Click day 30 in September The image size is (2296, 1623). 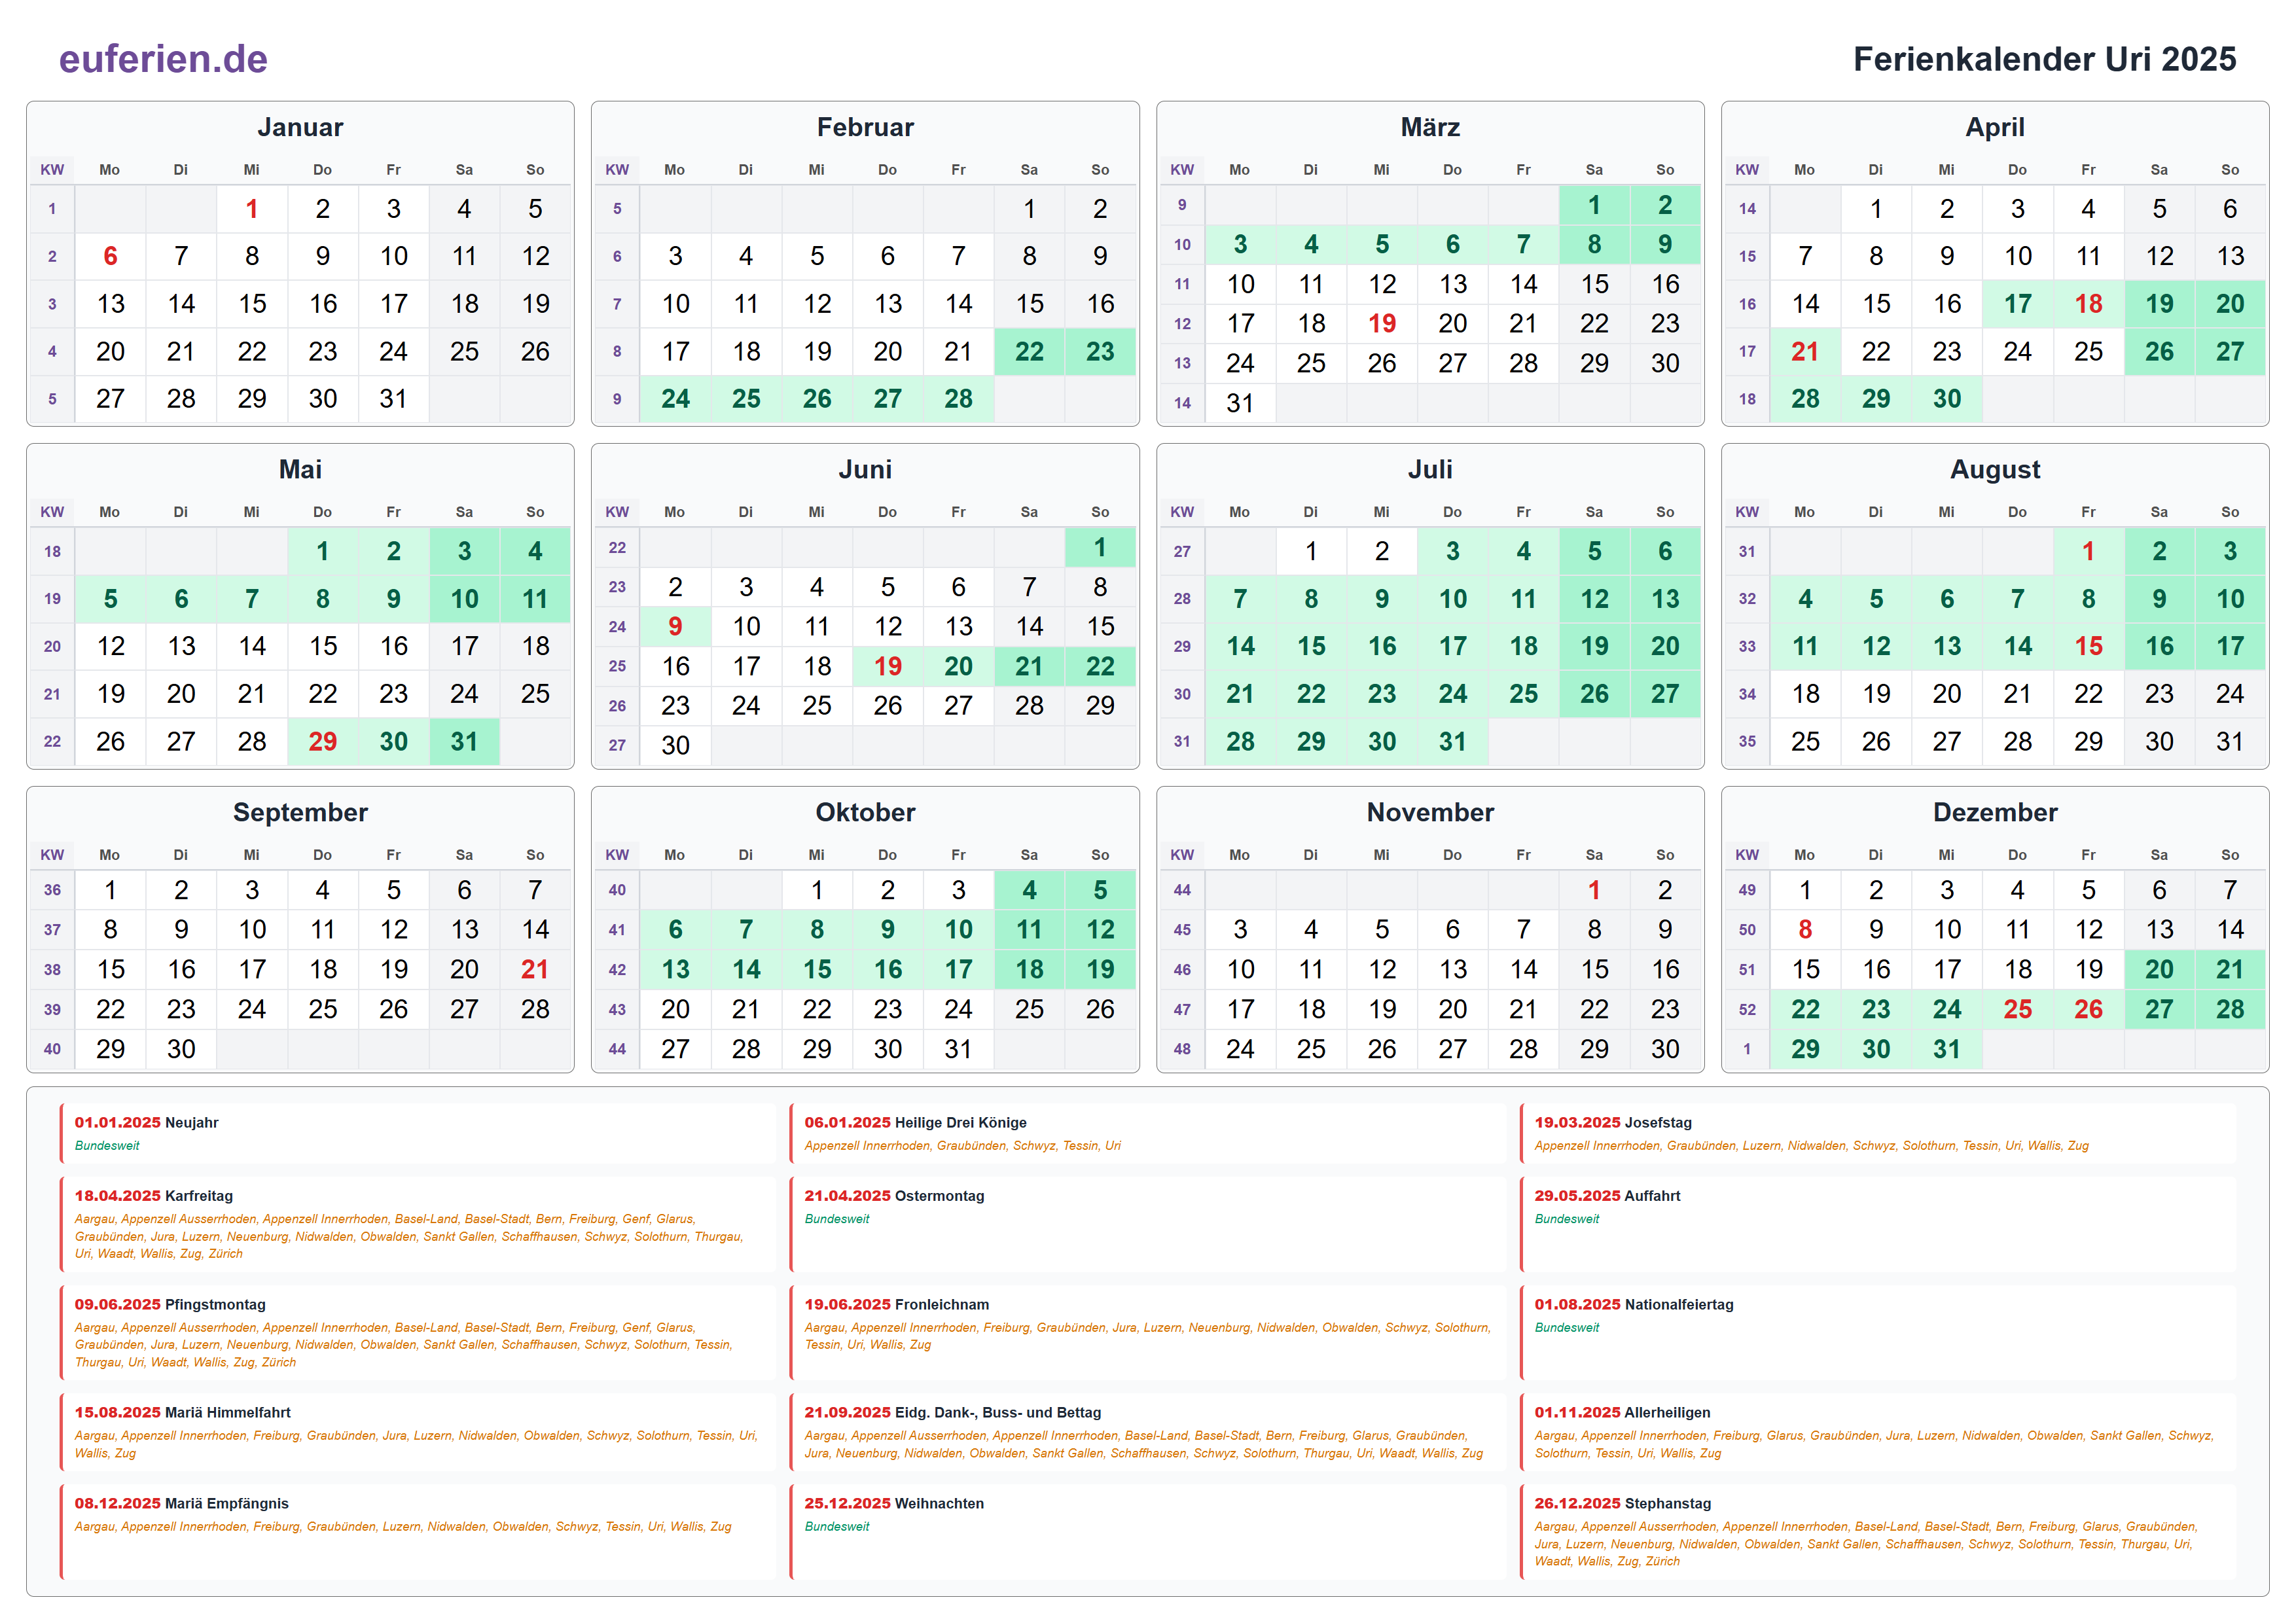tap(181, 1049)
